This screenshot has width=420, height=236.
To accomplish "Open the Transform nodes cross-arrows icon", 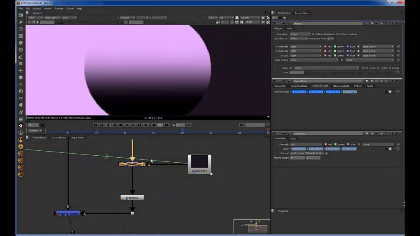I will pyautogui.click(x=21, y=70).
